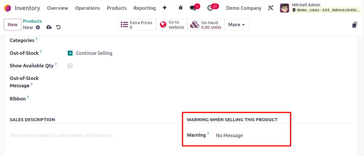Click the wrench tools icon
Viewport: 364px width, 156px height.
tap(271, 8)
